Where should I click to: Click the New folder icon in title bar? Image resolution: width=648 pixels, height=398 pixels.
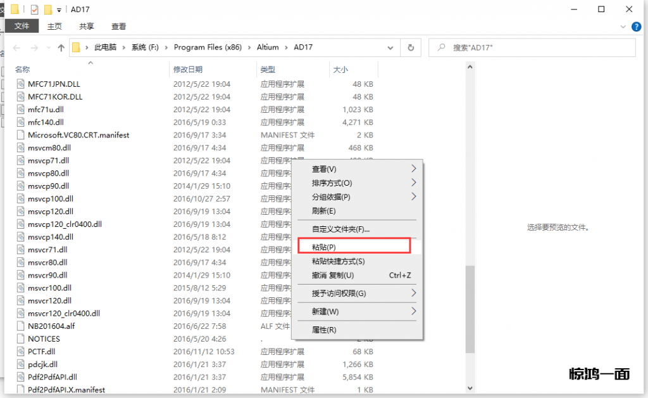click(x=47, y=10)
